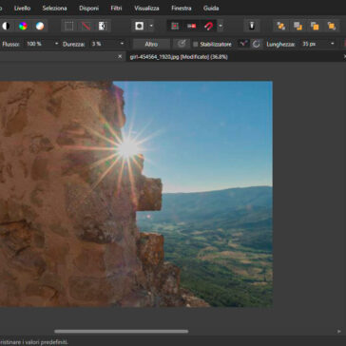Open the Finestra menu
Image resolution: width=346 pixels, height=346 pixels.
[x=182, y=9]
